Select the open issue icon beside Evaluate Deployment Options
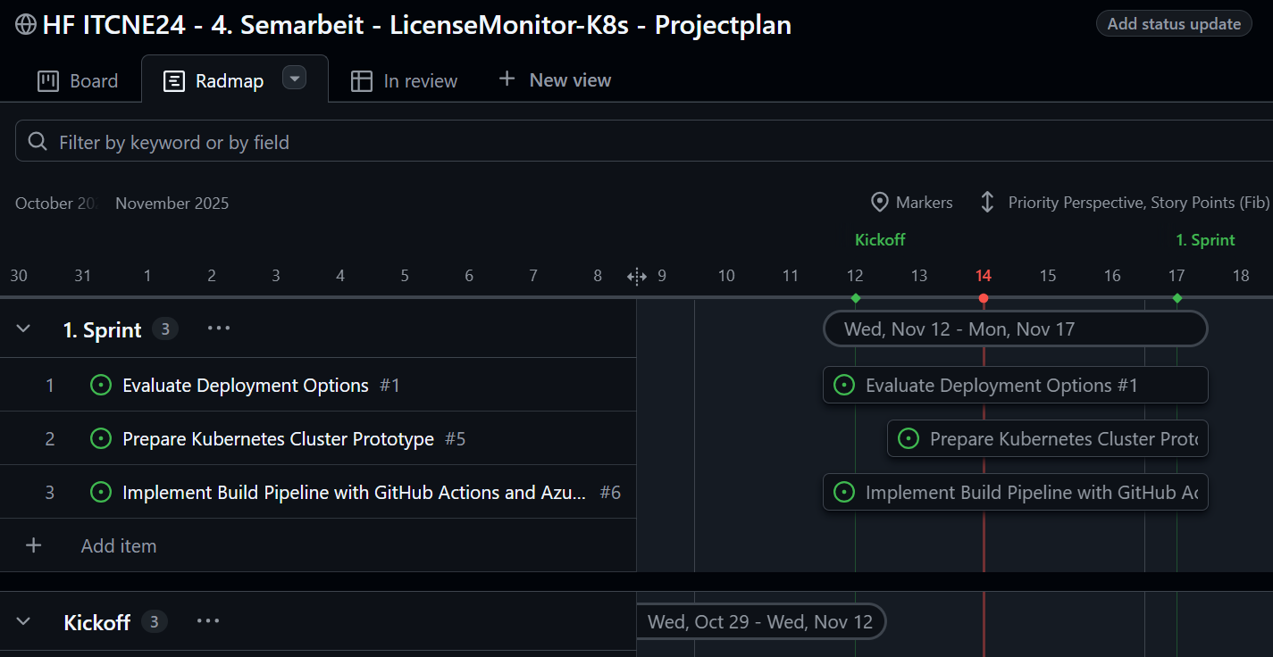Screen dimensions: 1273x657 [100, 385]
